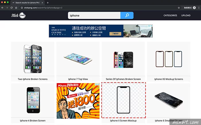Viewport: 201px width, 125px height.
Task: Reload the page with refresh icon
Action: [11, 8]
